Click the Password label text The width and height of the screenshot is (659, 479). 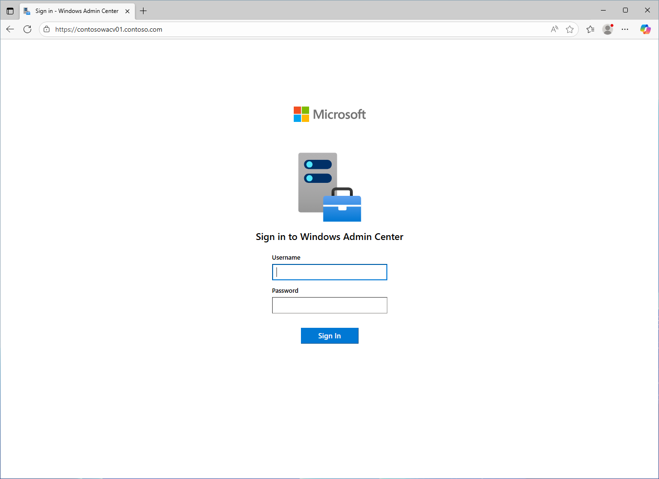(x=285, y=290)
